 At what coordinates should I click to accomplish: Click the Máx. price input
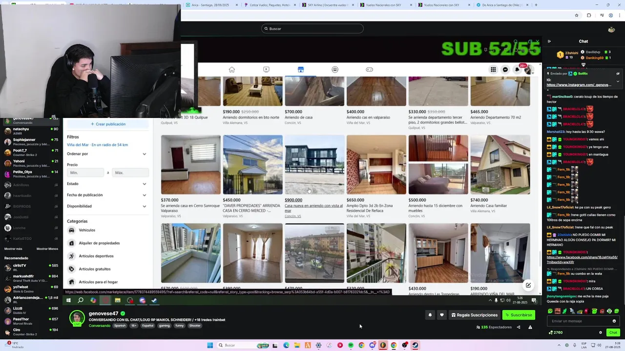click(x=130, y=173)
